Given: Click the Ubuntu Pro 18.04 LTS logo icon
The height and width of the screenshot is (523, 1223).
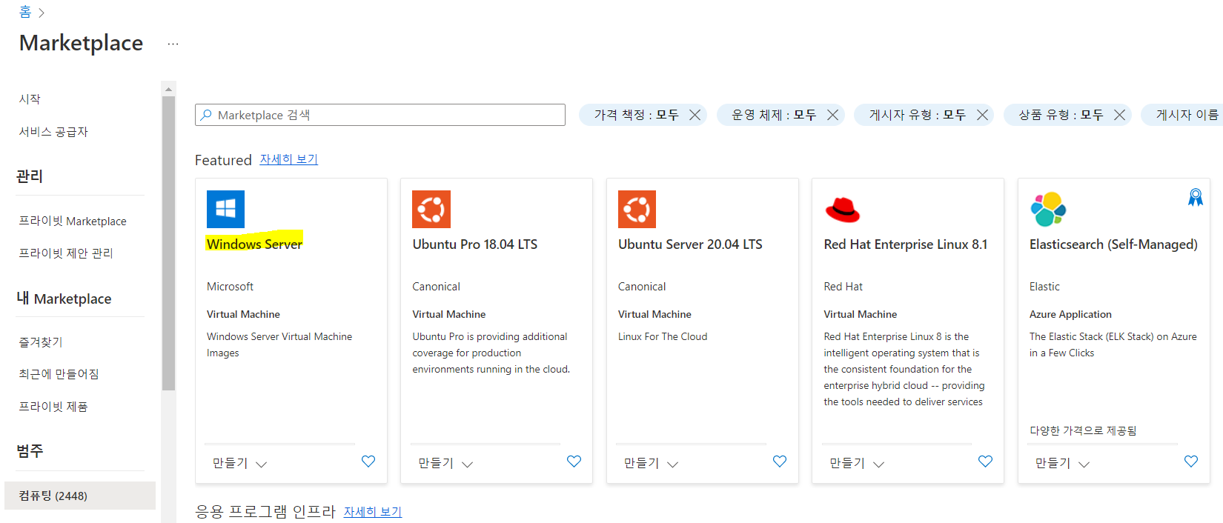Looking at the screenshot, I should 431,209.
